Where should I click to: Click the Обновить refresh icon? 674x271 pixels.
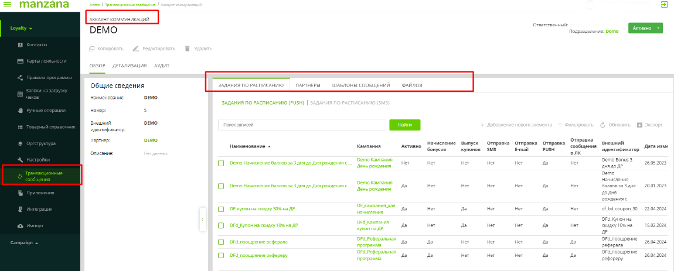click(x=602, y=125)
